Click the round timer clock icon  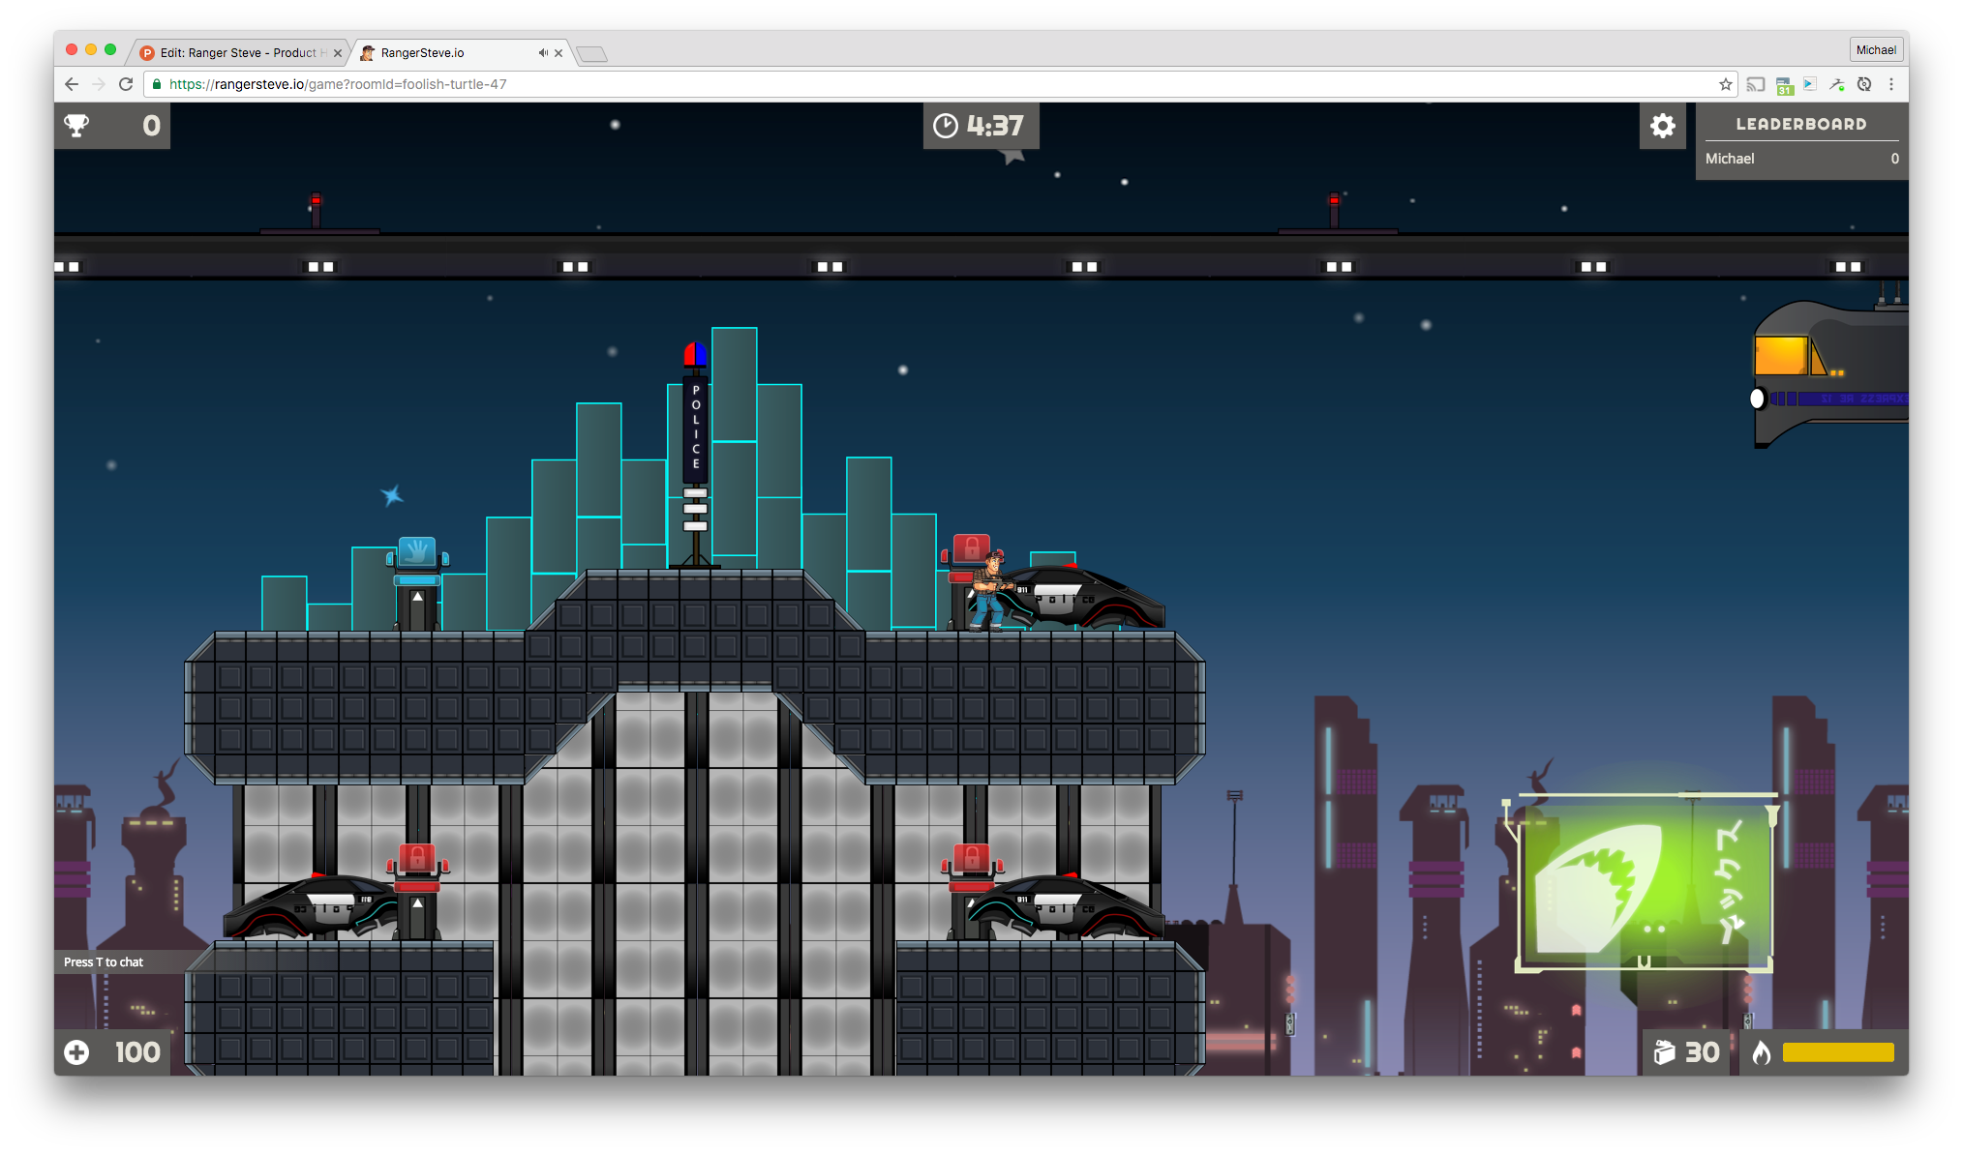[x=945, y=126]
